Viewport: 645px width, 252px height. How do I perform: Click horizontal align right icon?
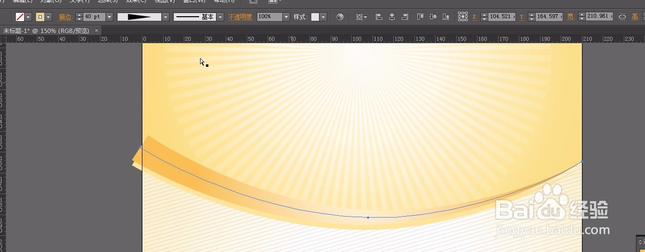[x=405, y=17]
